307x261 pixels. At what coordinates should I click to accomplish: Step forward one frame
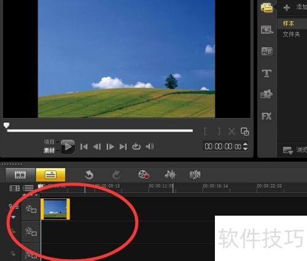(110, 146)
